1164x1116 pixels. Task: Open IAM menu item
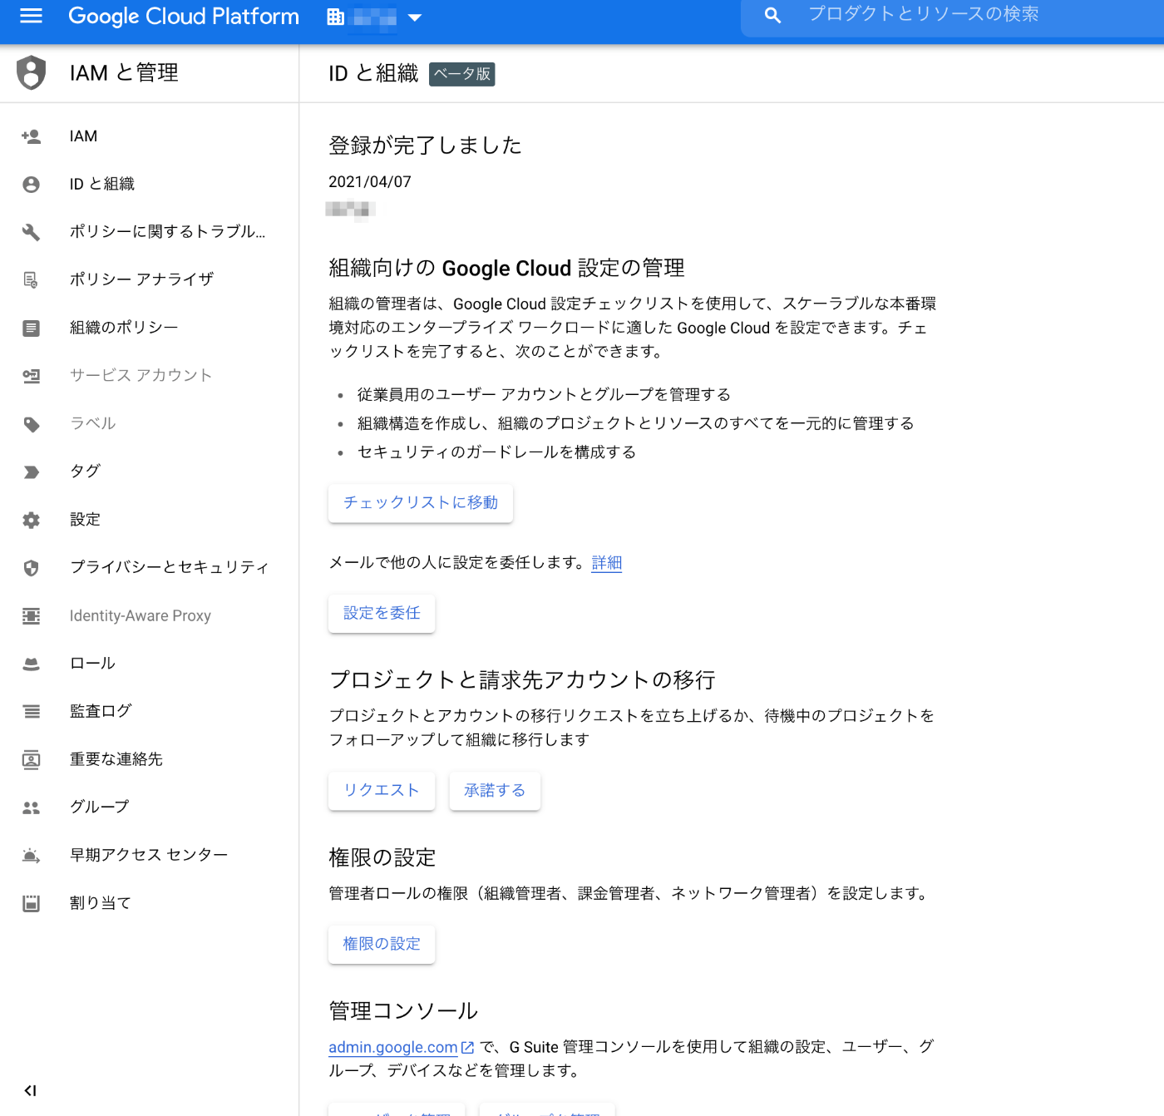point(150,136)
